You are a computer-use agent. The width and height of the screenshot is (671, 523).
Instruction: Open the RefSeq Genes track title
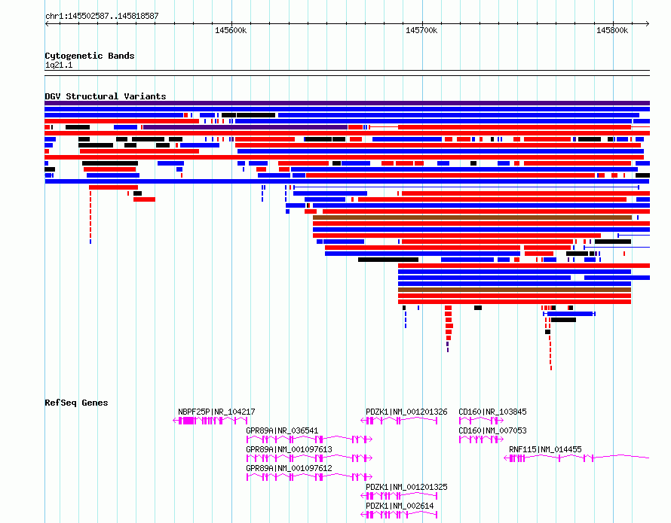point(76,403)
